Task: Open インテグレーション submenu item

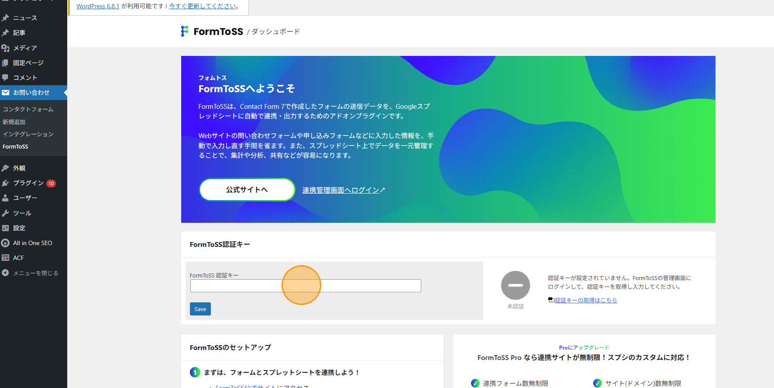Action: 28,134
